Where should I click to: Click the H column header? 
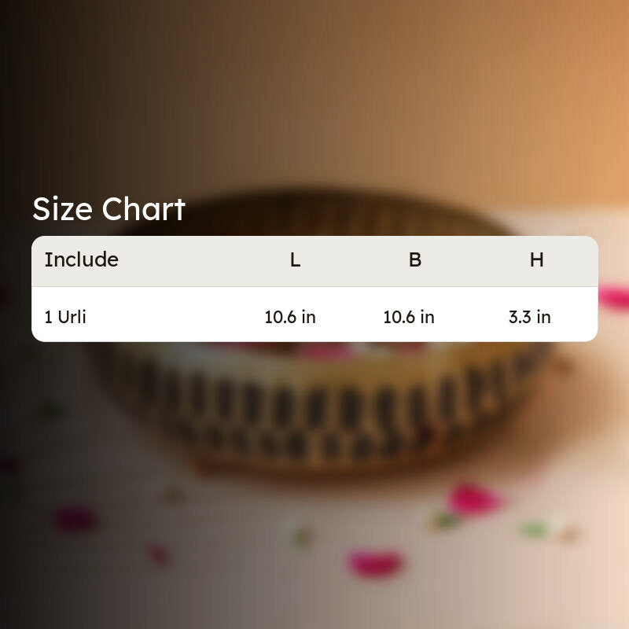(537, 260)
